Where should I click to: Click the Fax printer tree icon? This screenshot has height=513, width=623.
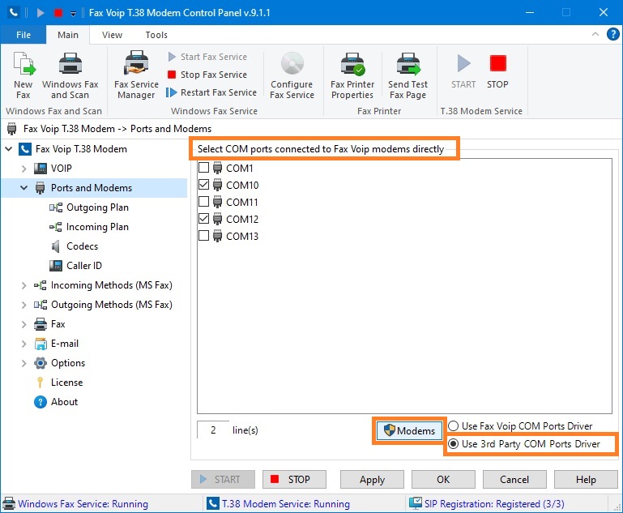[41, 324]
